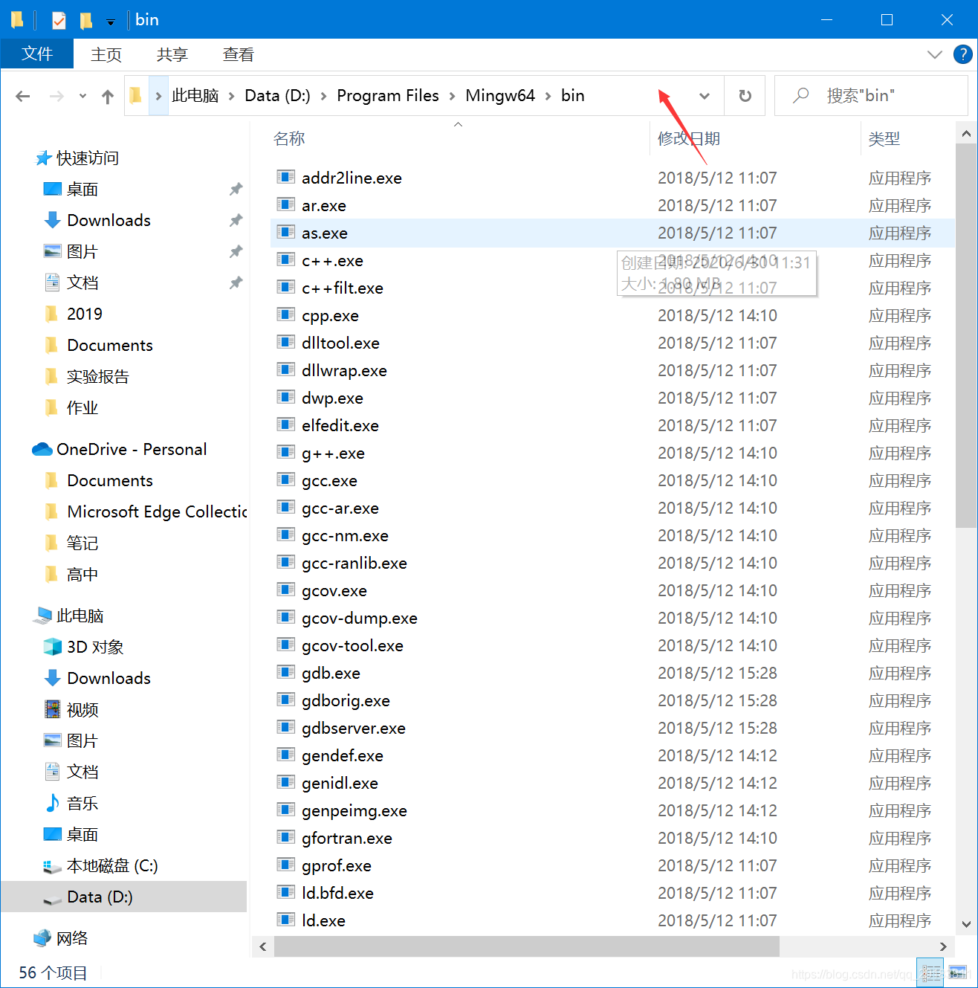Select Data (D:) drive in sidebar
Screen dimensions: 978x988
[100, 897]
